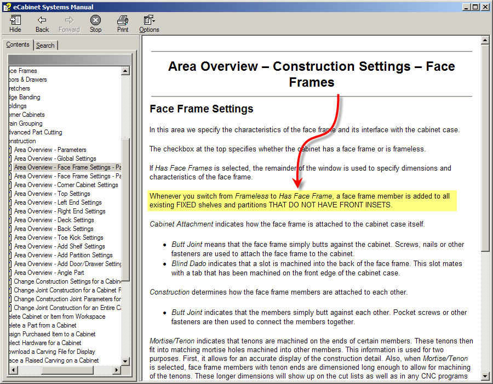The image size is (493, 384).
Task: Select 'Moldings' tree entry
Action: tap(18, 106)
